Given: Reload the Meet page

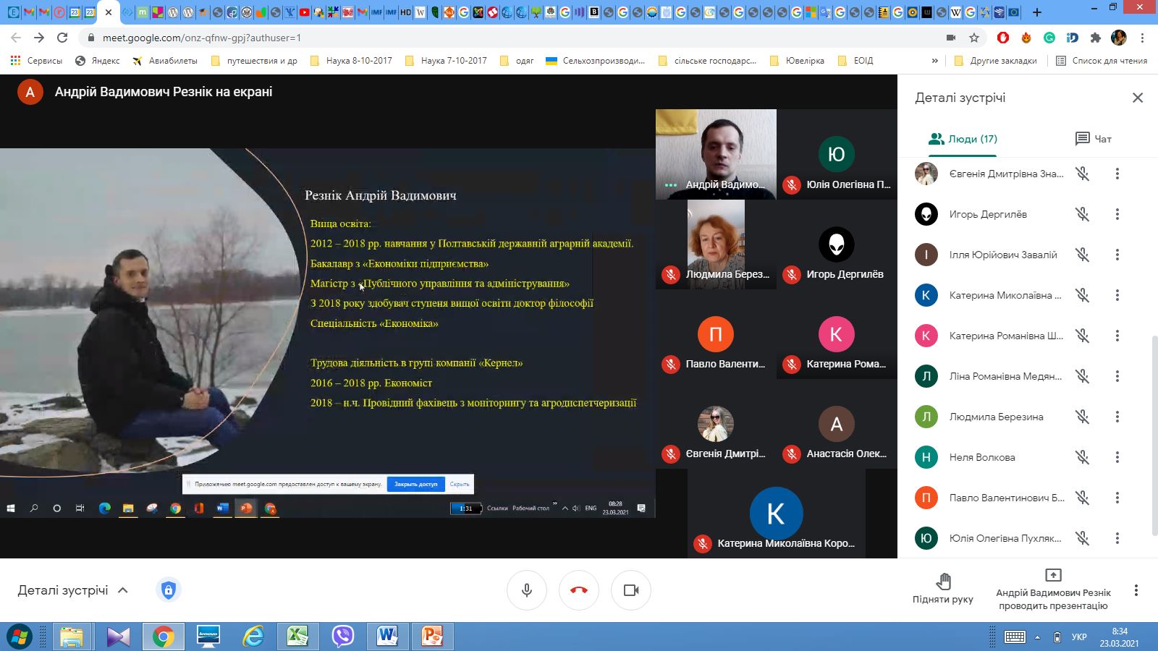Looking at the screenshot, I should click(62, 38).
